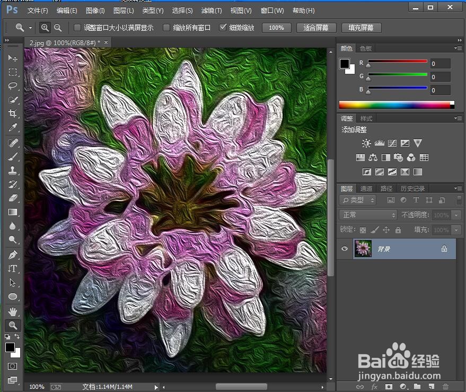Select the Brush tool
Image resolution: width=466 pixels, height=392 pixels.
pos(13,157)
